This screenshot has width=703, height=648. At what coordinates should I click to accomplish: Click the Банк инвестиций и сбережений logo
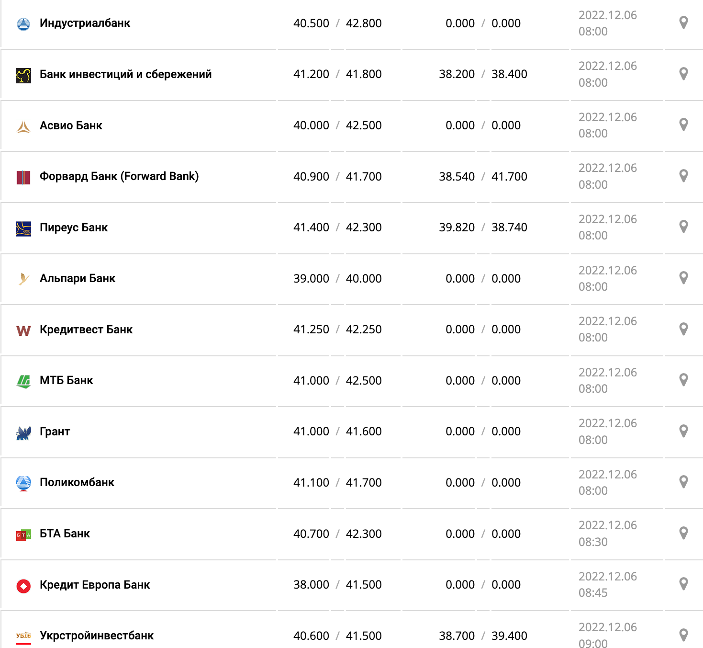click(23, 75)
